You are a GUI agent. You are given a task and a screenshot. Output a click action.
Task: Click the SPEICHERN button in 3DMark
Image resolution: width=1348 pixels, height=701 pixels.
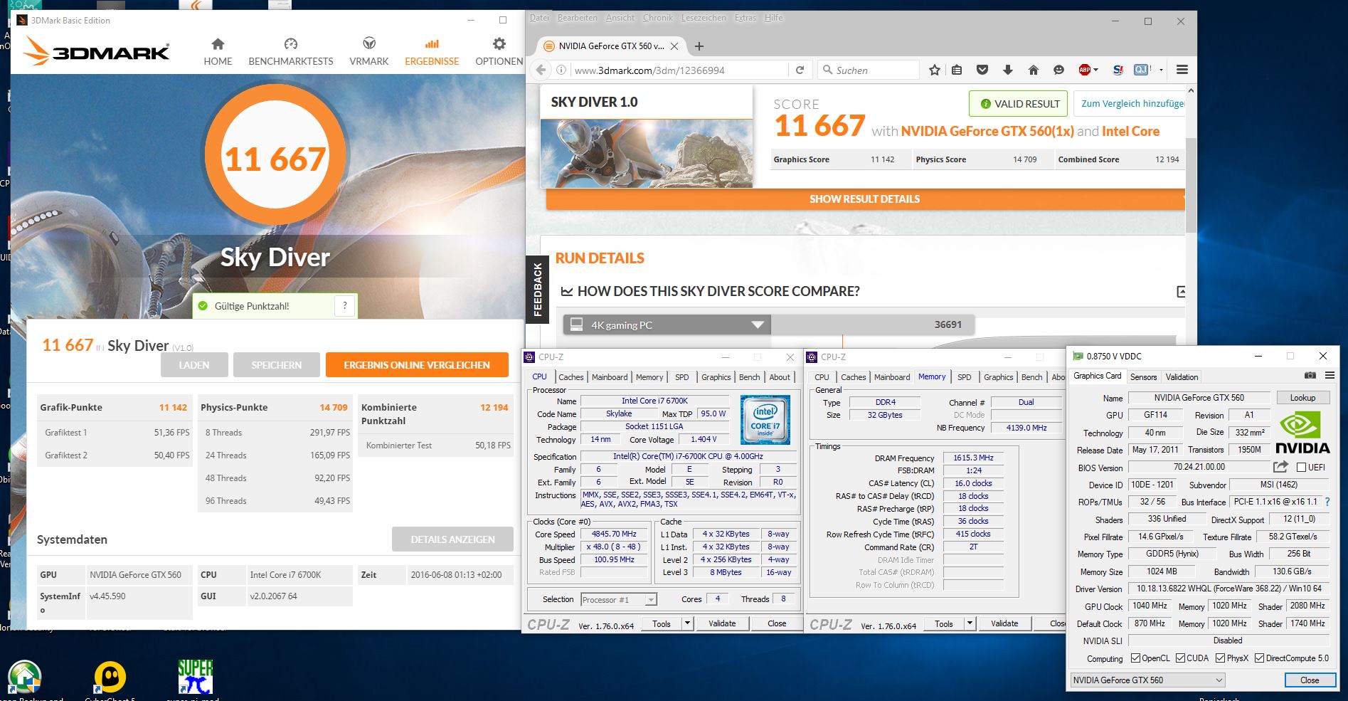click(277, 365)
